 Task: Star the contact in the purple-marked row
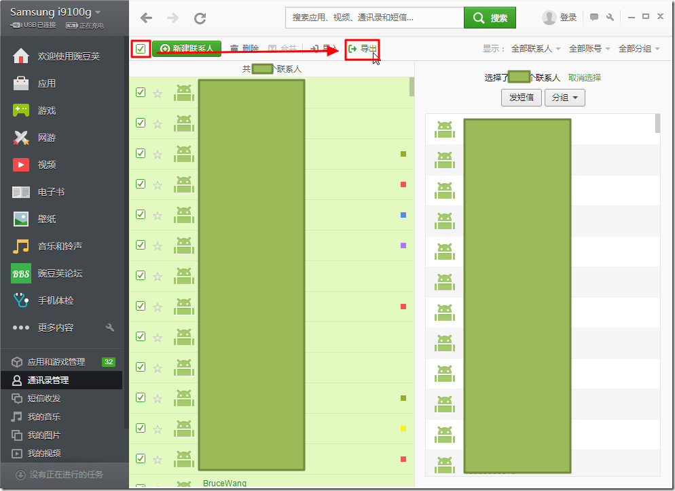tap(158, 245)
